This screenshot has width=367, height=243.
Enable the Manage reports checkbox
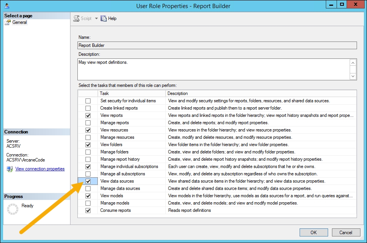tap(88, 123)
